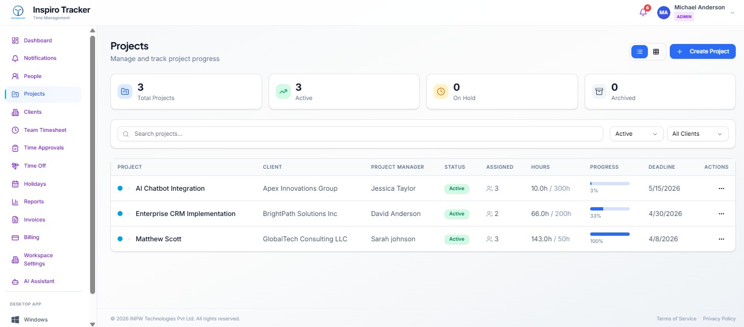
Task: Click the Create Project button
Action: pyautogui.click(x=702, y=52)
